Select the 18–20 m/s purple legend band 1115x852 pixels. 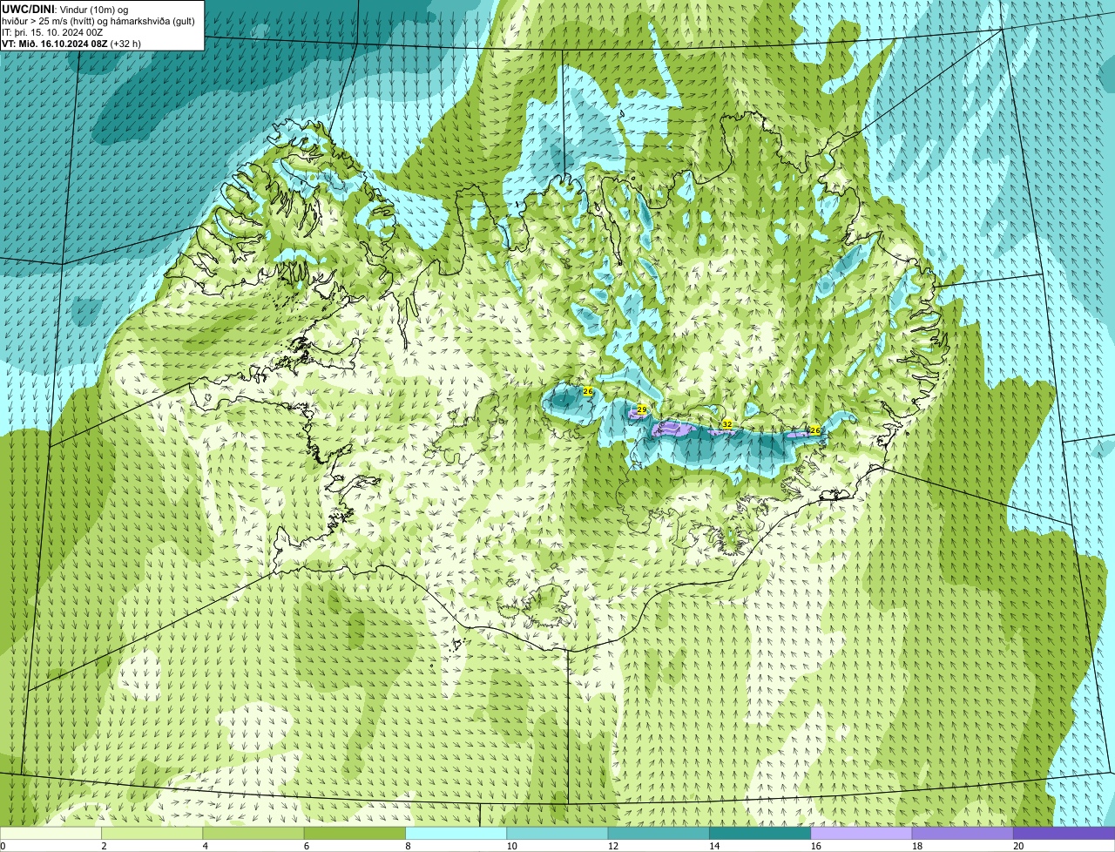963,833
